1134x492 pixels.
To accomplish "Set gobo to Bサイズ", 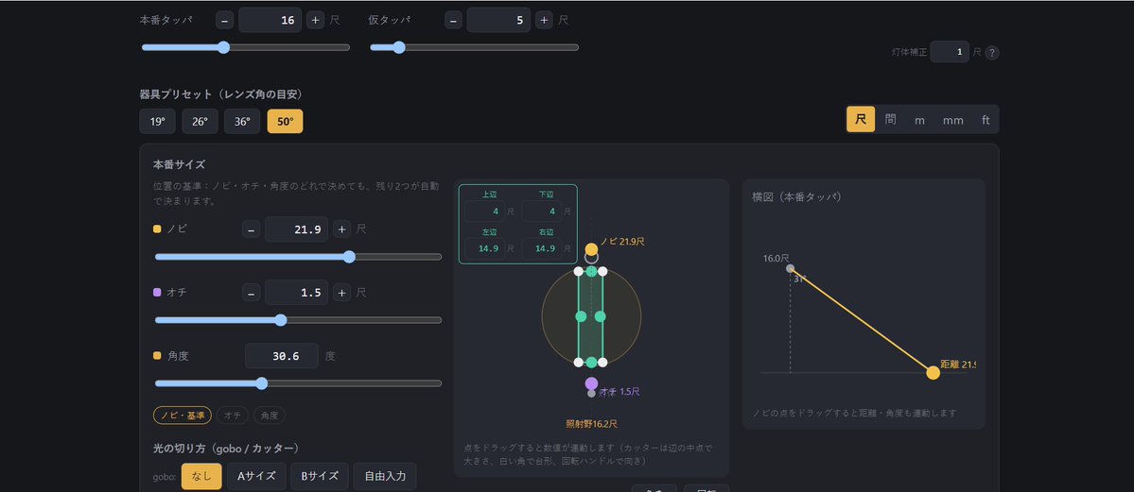I will 320,476.
